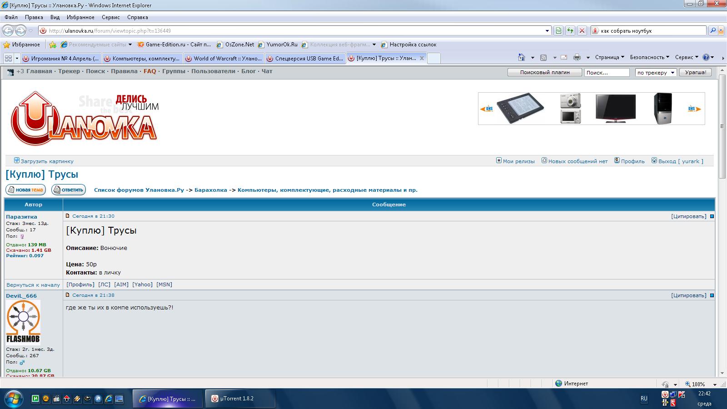This screenshot has height=409, width=727.
Task: Expand the search provider dropdown arrow
Action: (x=722, y=30)
